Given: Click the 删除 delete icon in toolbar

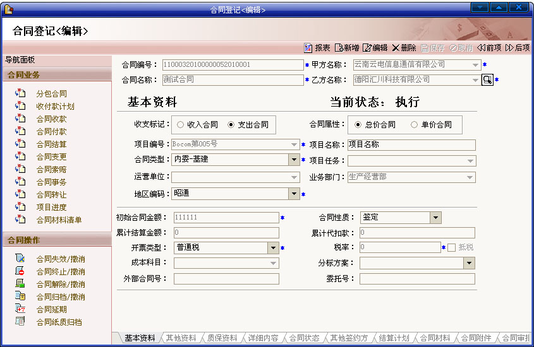Looking at the screenshot, I should 396,48.
